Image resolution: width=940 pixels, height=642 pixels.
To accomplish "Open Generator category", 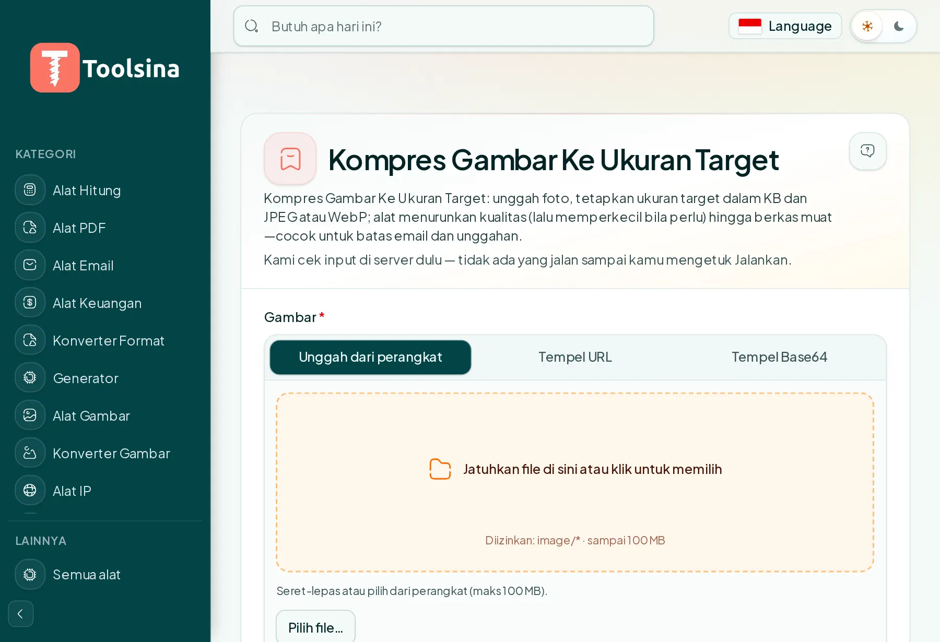I will click(104, 378).
